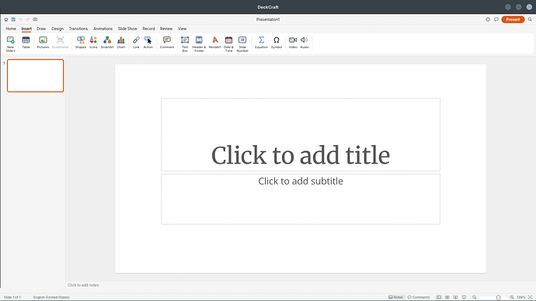
Task: Click the Home icon in quick access toolbar
Action: tap(6, 19)
